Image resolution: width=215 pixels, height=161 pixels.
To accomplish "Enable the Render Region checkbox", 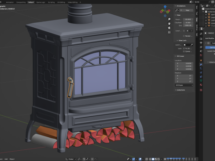I will tap(184, 36).
